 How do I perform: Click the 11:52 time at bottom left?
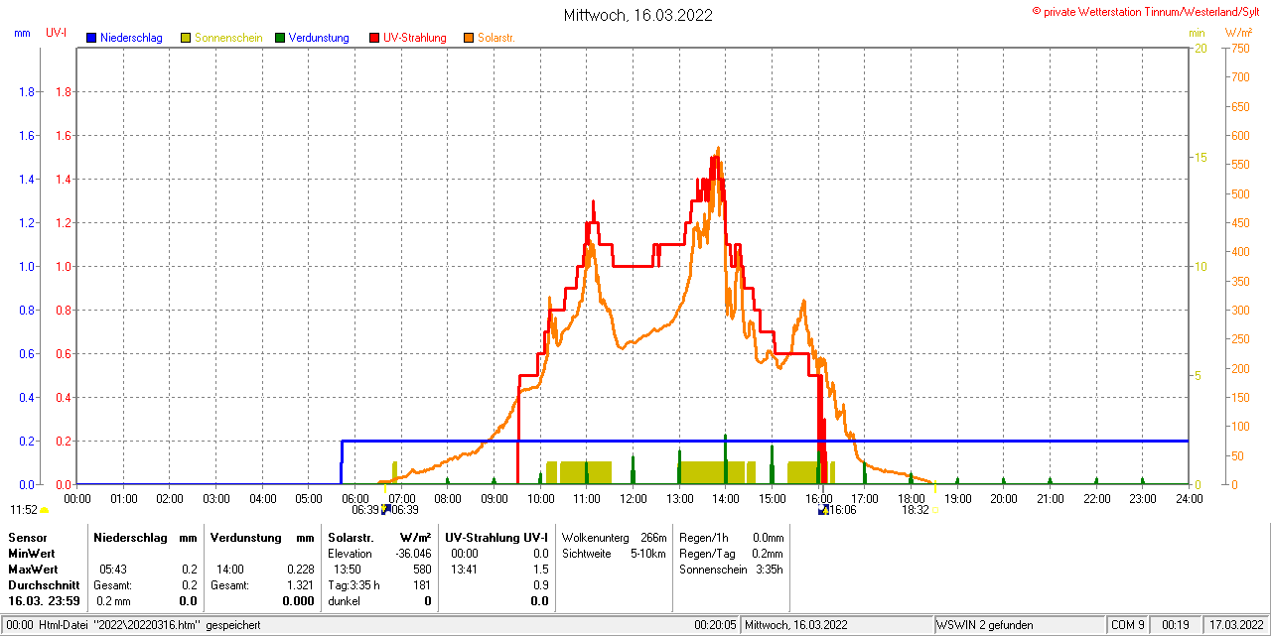(24, 510)
